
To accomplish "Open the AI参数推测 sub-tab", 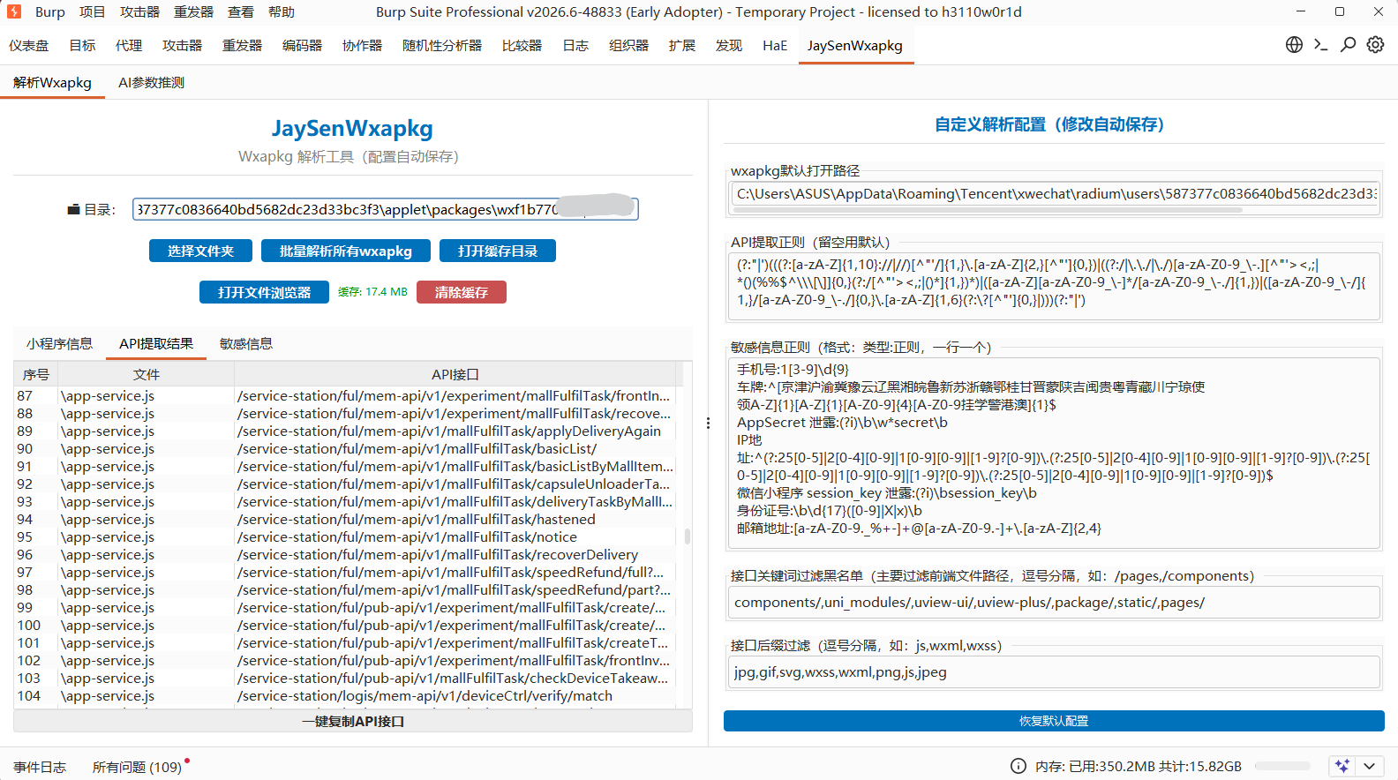I will pyautogui.click(x=151, y=82).
